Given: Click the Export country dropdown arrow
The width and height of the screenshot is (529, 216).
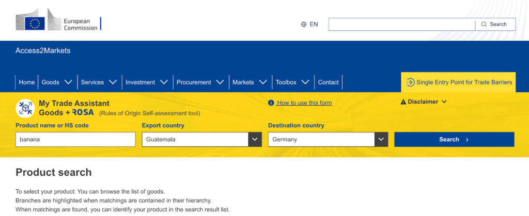Looking at the screenshot, I should coord(255,139).
